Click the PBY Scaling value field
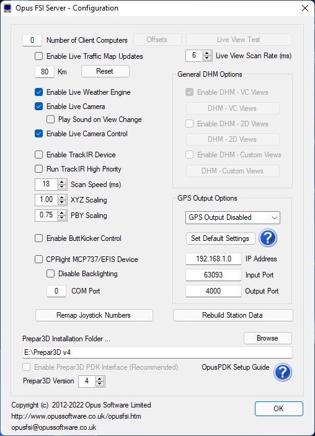The height and width of the screenshot is (436, 315). point(47,216)
